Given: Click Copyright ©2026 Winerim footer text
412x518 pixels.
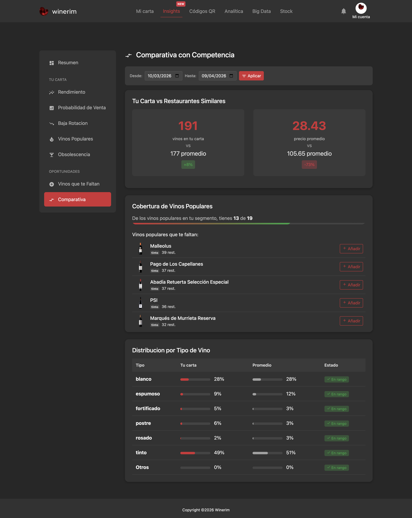Looking at the screenshot, I should [x=206, y=510].
